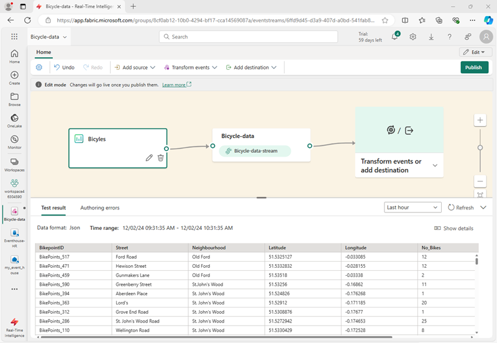The height and width of the screenshot is (343, 497).
Task: Open the download icon in header
Action: click(x=431, y=37)
